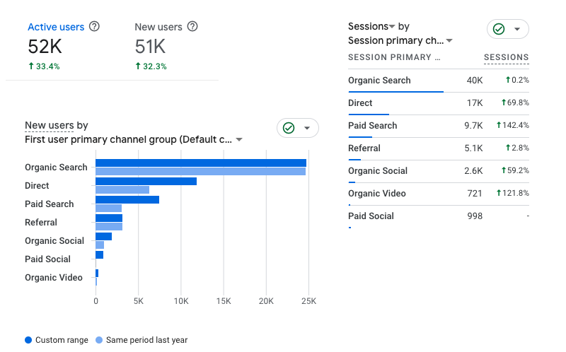
Task: Click Paid Search row in Sessions table
Action: click(x=439, y=126)
